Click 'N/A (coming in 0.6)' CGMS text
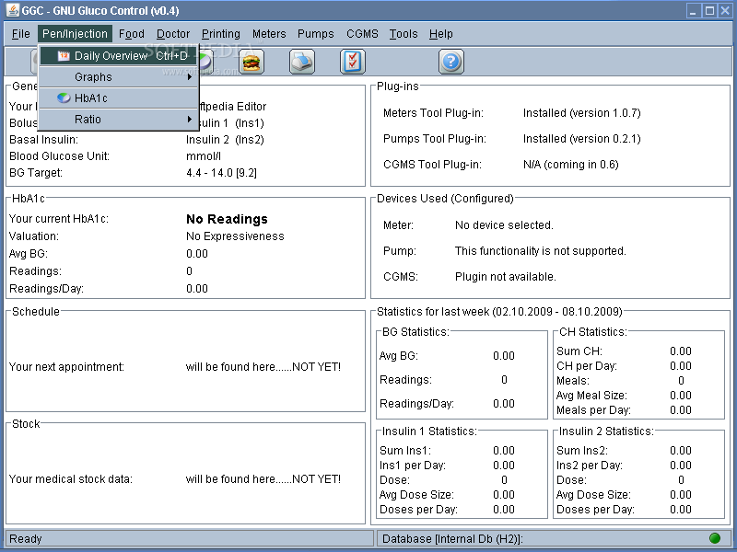Viewport: 737px width, 552px height. (x=571, y=165)
